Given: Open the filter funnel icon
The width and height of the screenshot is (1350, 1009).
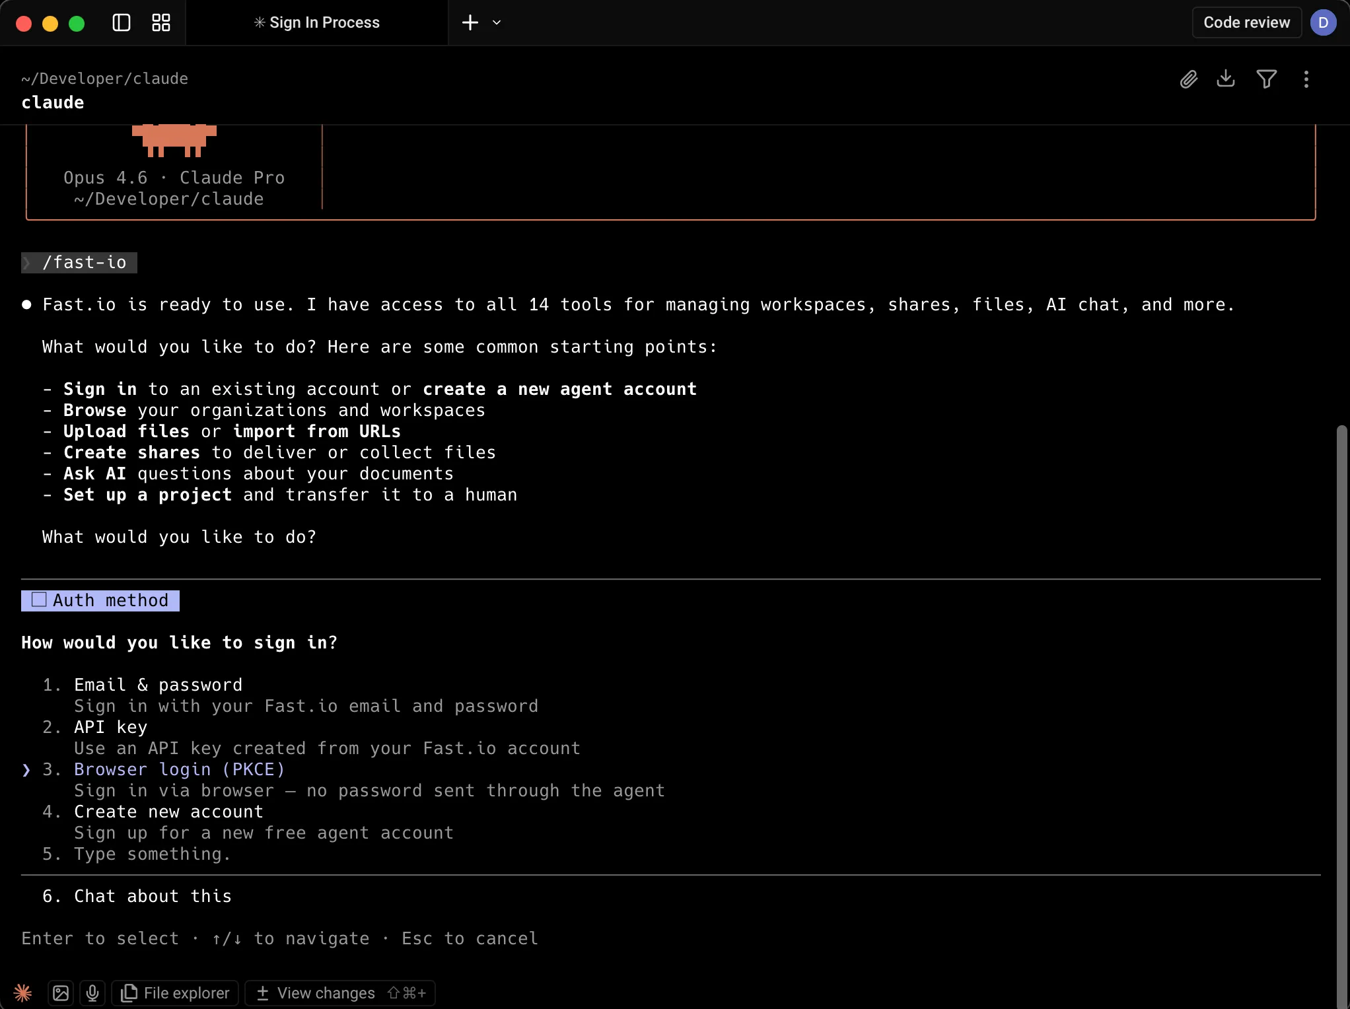Looking at the screenshot, I should coord(1266,79).
